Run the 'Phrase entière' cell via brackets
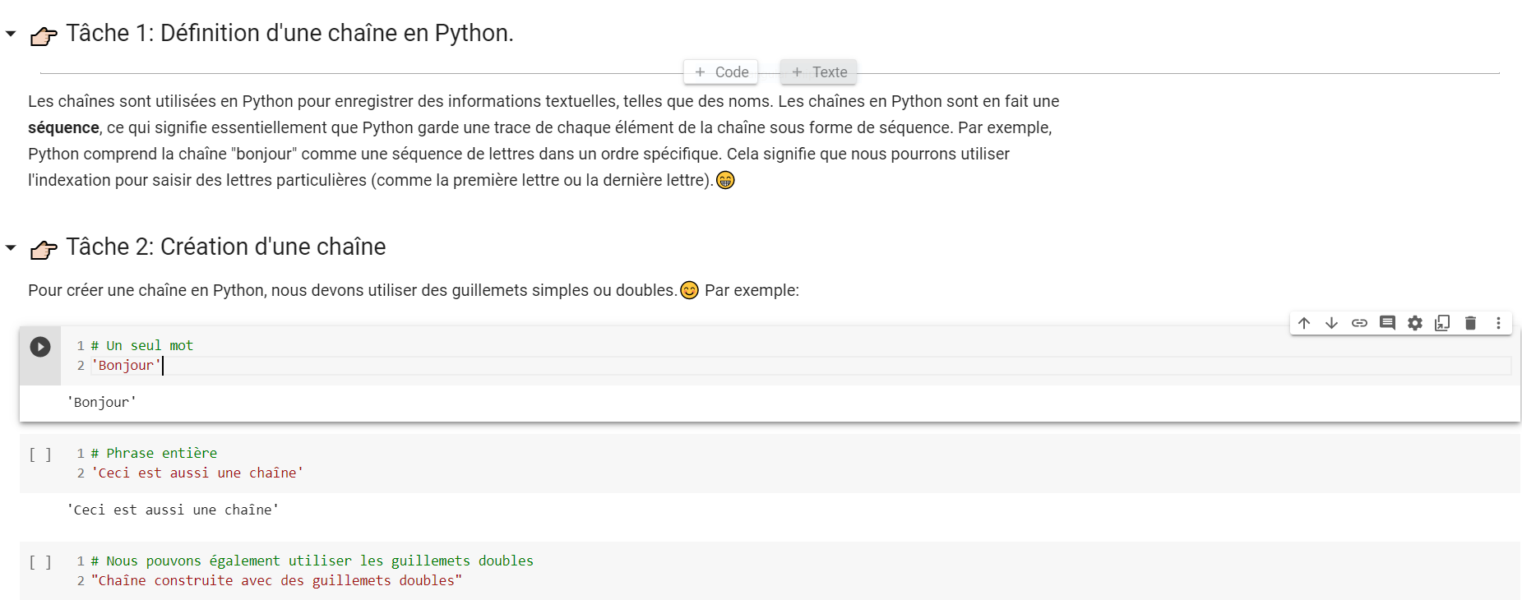Image resolution: width=1522 pixels, height=600 pixels. point(40,455)
